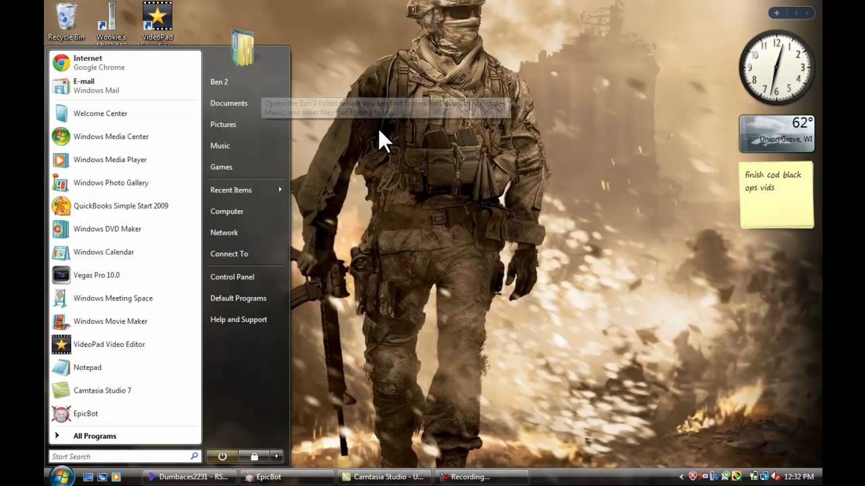Screen dimensions: 865x486
Task: Click the power sleep button
Action: pyautogui.click(x=222, y=456)
